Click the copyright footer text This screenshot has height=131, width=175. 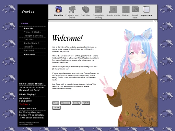click(29, 123)
